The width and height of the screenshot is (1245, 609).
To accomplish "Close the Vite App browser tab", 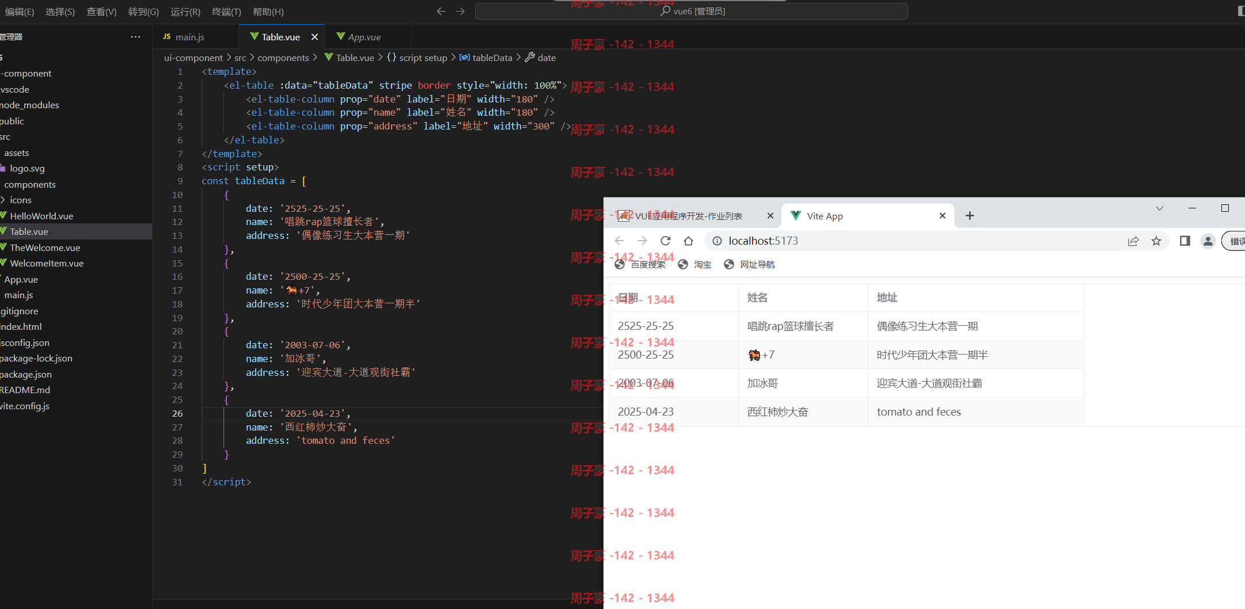I will pos(942,216).
